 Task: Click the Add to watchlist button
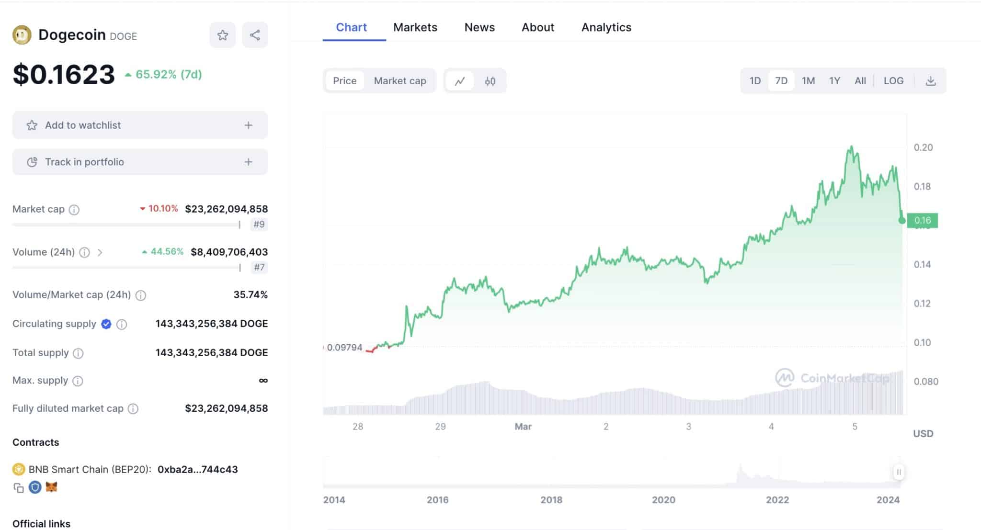pos(140,125)
